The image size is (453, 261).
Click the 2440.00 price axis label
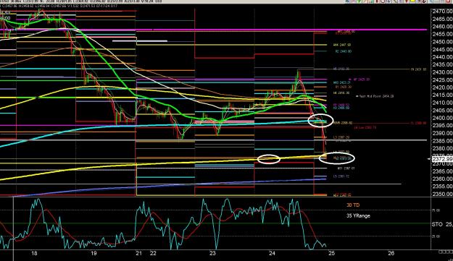(x=443, y=57)
